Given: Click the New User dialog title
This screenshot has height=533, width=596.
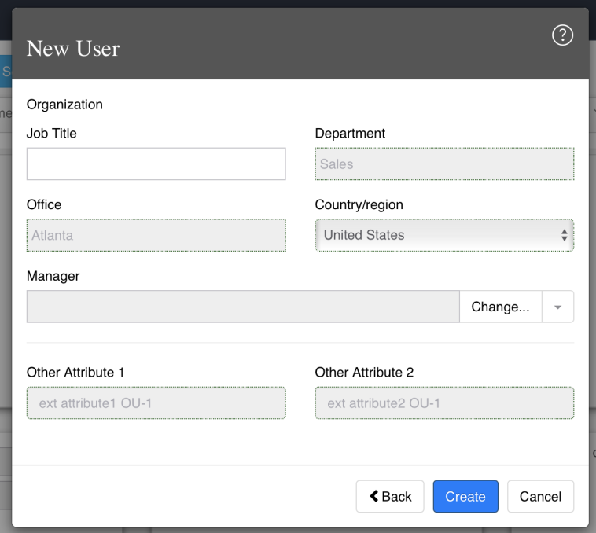Looking at the screenshot, I should tap(73, 49).
